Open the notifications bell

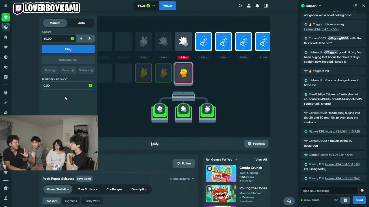tap(257, 6)
